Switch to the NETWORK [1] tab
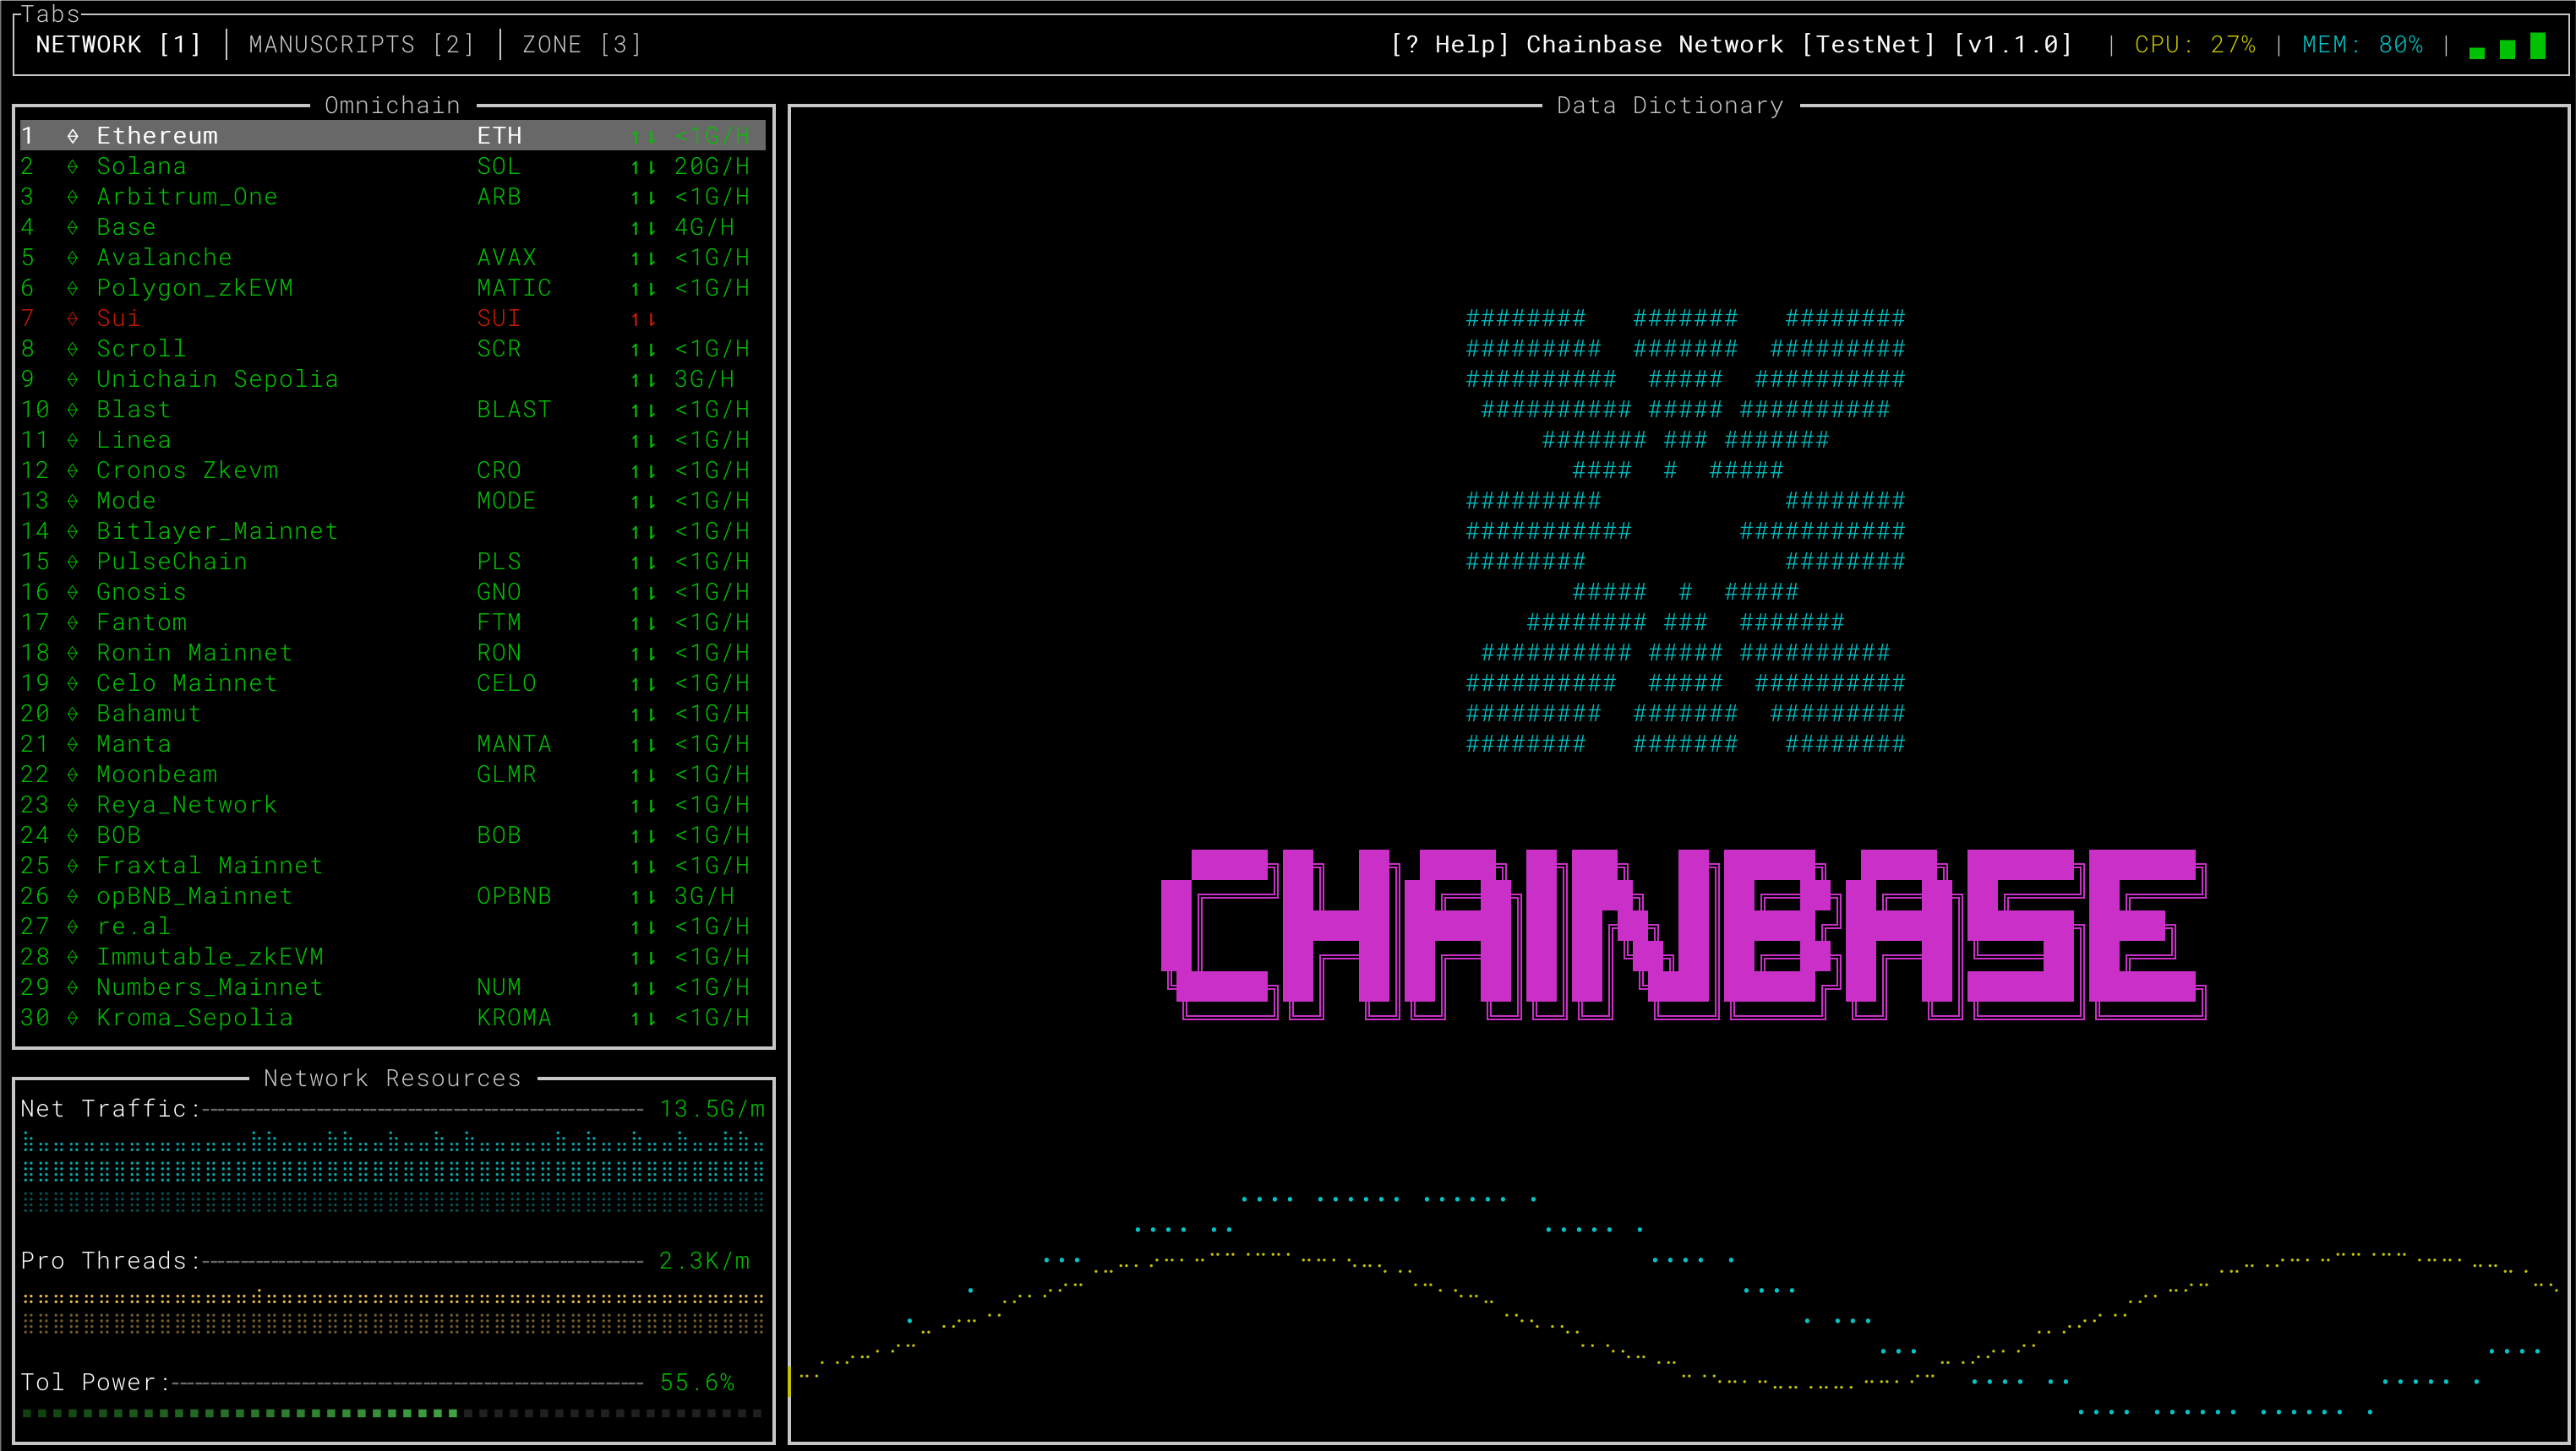The height and width of the screenshot is (1451, 2576). click(118, 45)
